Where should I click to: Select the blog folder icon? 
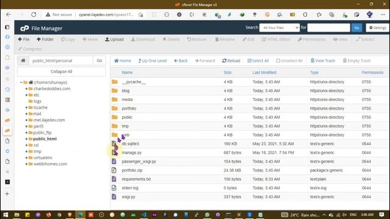(x=115, y=91)
